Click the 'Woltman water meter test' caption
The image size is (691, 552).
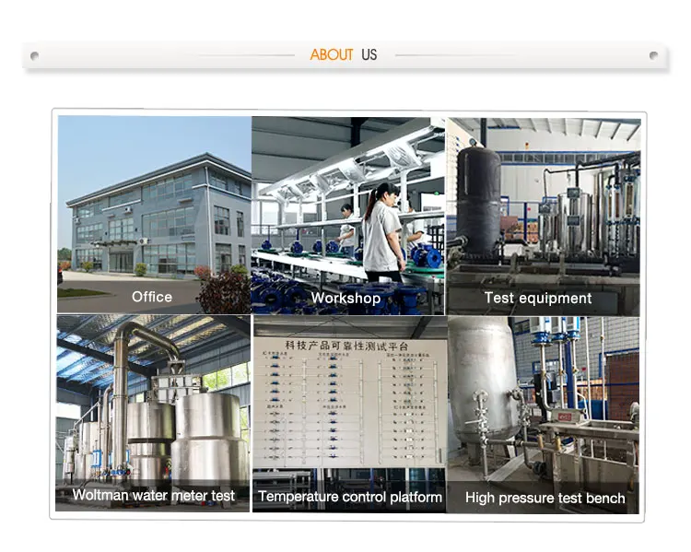click(154, 495)
